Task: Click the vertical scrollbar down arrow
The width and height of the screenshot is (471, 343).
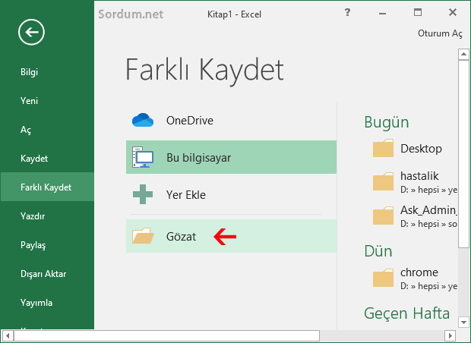Action: [x=463, y=323]
